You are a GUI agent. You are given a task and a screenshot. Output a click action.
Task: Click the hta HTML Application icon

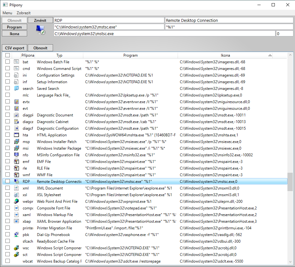point(16,135)
